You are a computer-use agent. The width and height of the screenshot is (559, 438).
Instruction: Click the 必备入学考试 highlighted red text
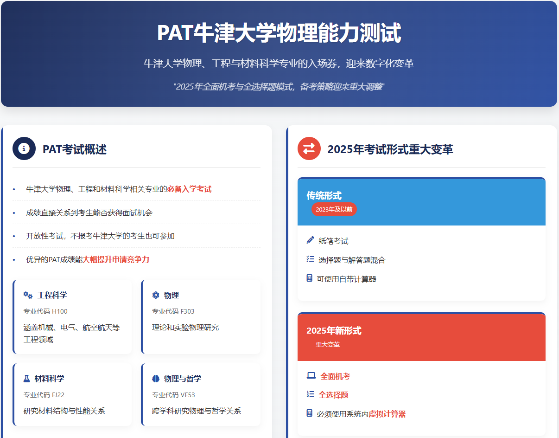pyautogui.click(x=189, y=189)
